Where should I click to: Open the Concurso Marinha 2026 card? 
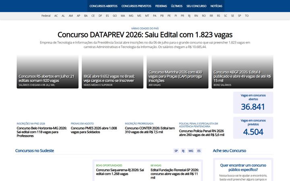(x=177, y=72)
